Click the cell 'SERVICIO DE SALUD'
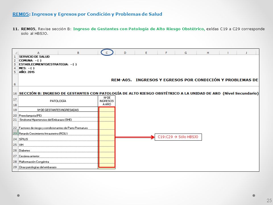This screenshot has width=273, height=205. tap(34, 57)
